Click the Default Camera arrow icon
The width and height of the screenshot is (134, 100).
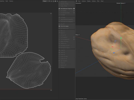point(125,3)
